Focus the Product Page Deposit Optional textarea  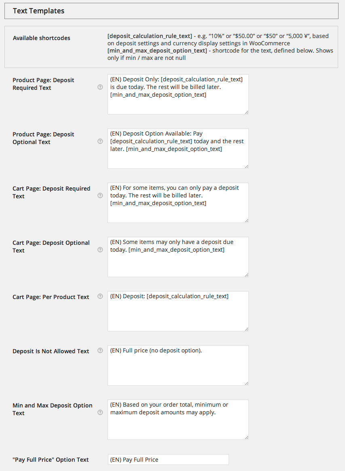coord(178,149)
